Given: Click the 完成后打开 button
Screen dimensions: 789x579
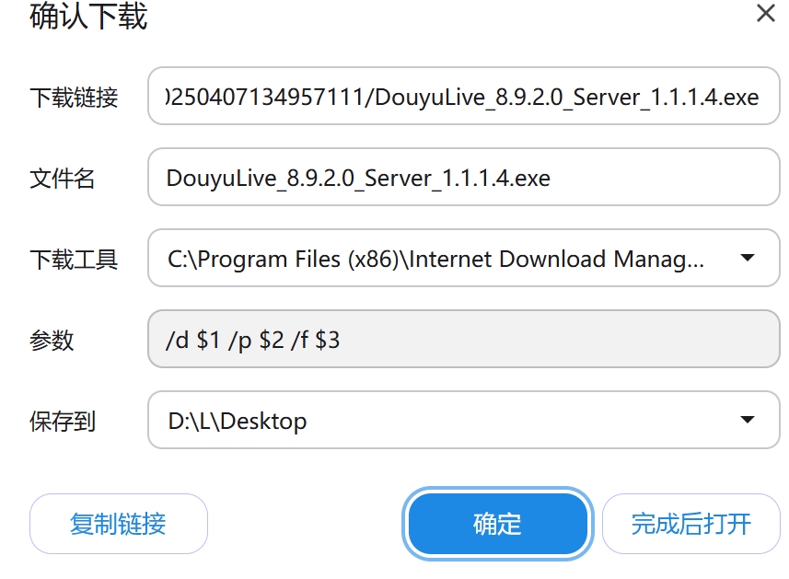Looking at the screenshot, I should point(690,524).
